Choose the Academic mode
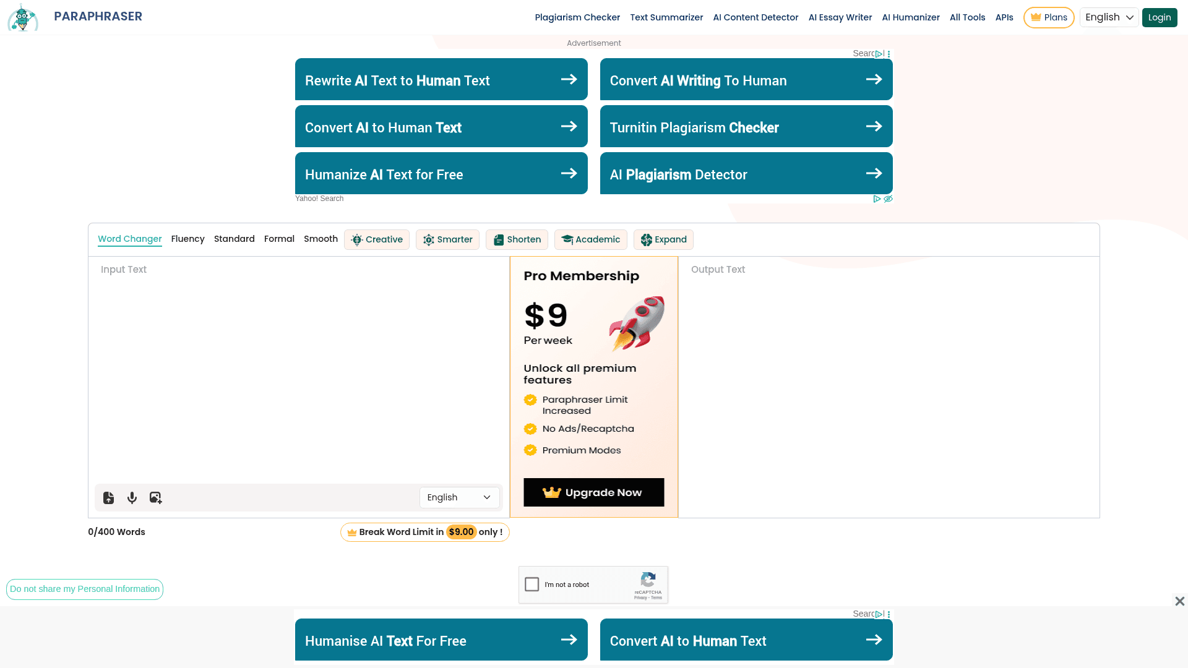This screenshot has height=668, width=1188. point(590,240)
